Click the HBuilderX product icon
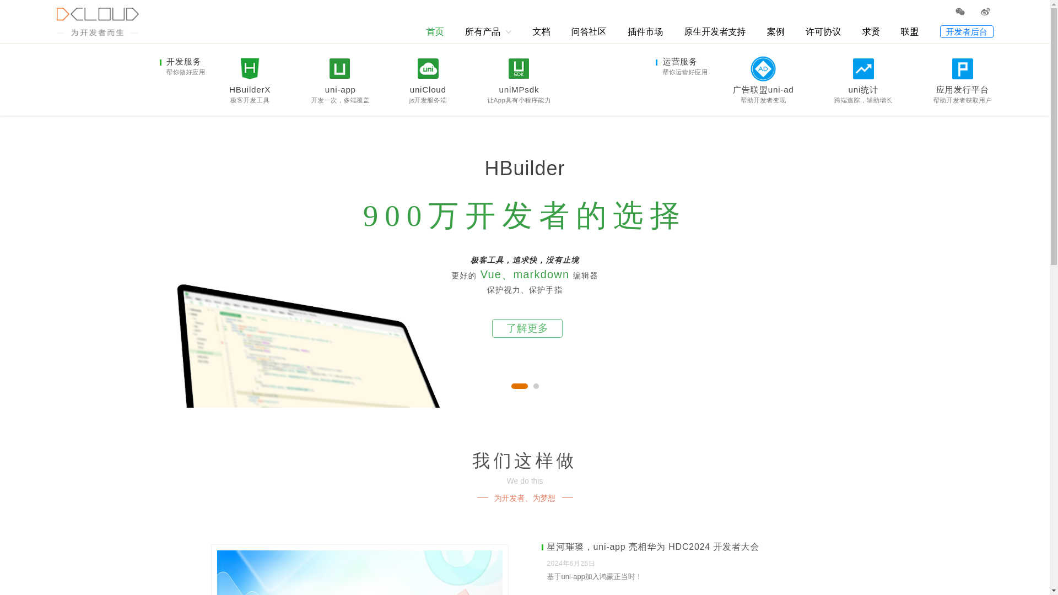 tap(250, 69)
